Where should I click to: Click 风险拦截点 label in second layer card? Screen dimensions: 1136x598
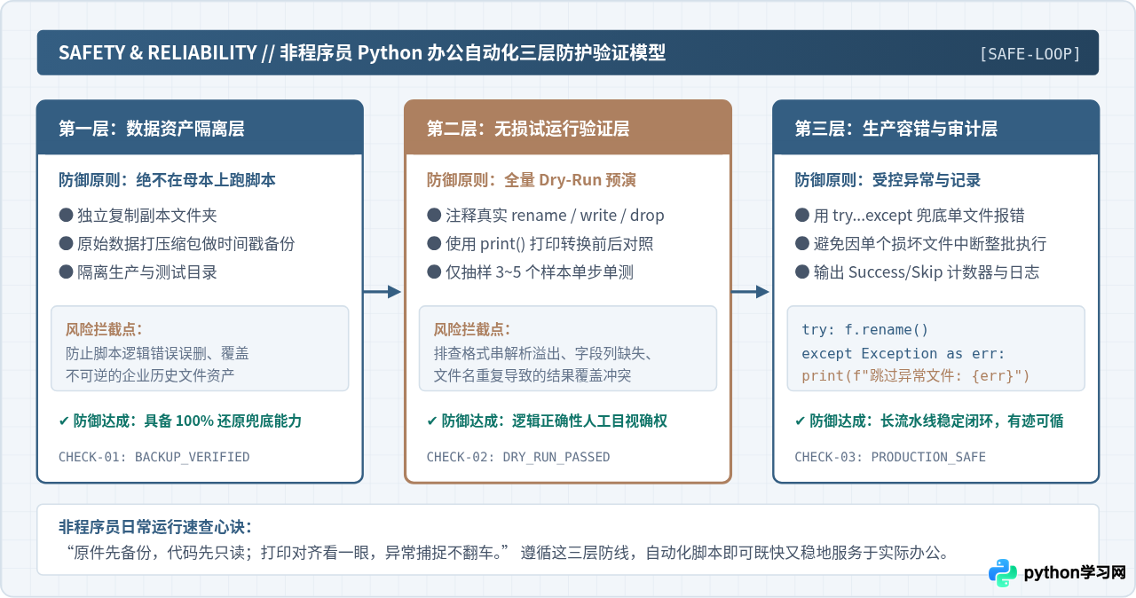(472, 328)
